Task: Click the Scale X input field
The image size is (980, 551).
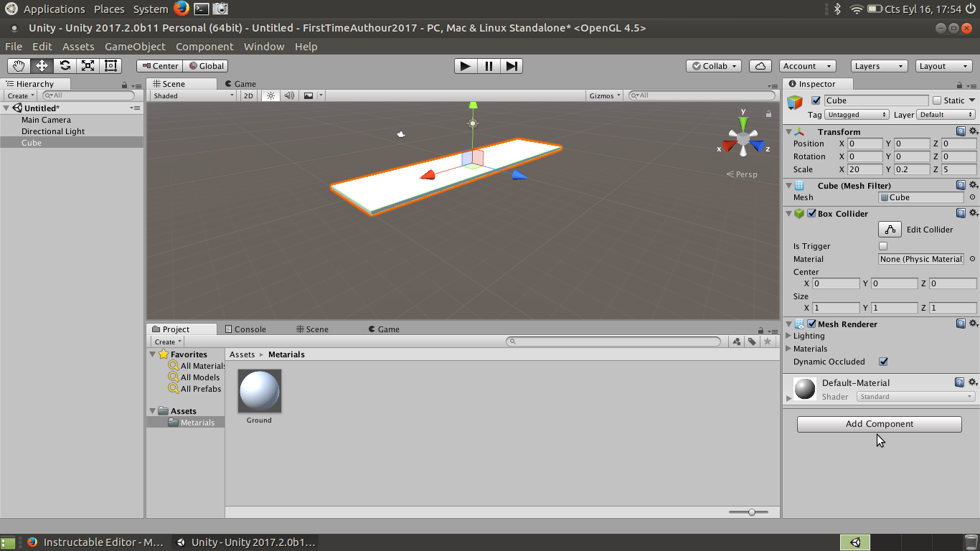Action: 865,169
